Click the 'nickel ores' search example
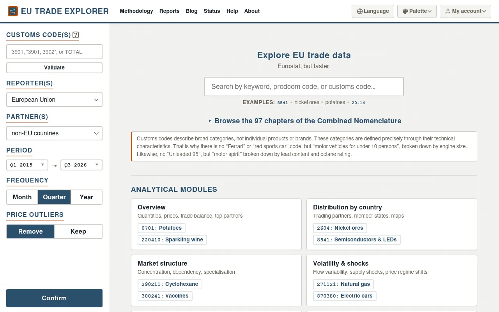 tap(307, 103)
